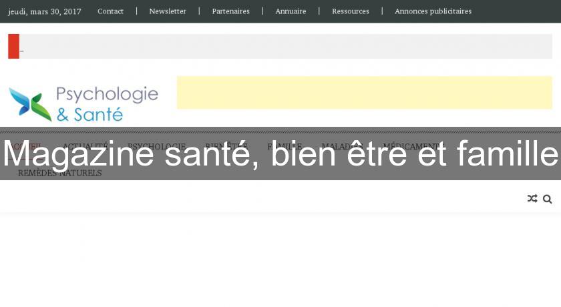Image resolution: width=561 pixels, height=307 pixels.
Task: Open the Annuaire link
Action: (x=291, y=11)
